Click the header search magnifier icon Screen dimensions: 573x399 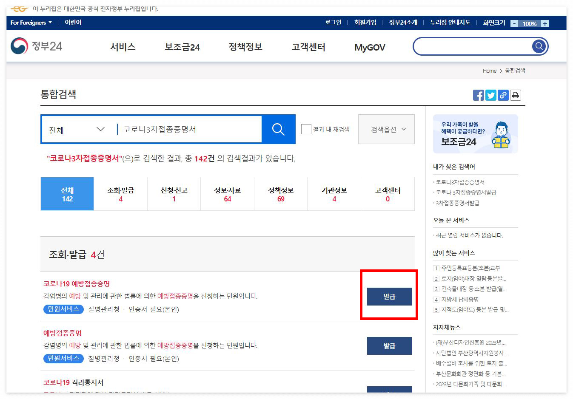539,46
